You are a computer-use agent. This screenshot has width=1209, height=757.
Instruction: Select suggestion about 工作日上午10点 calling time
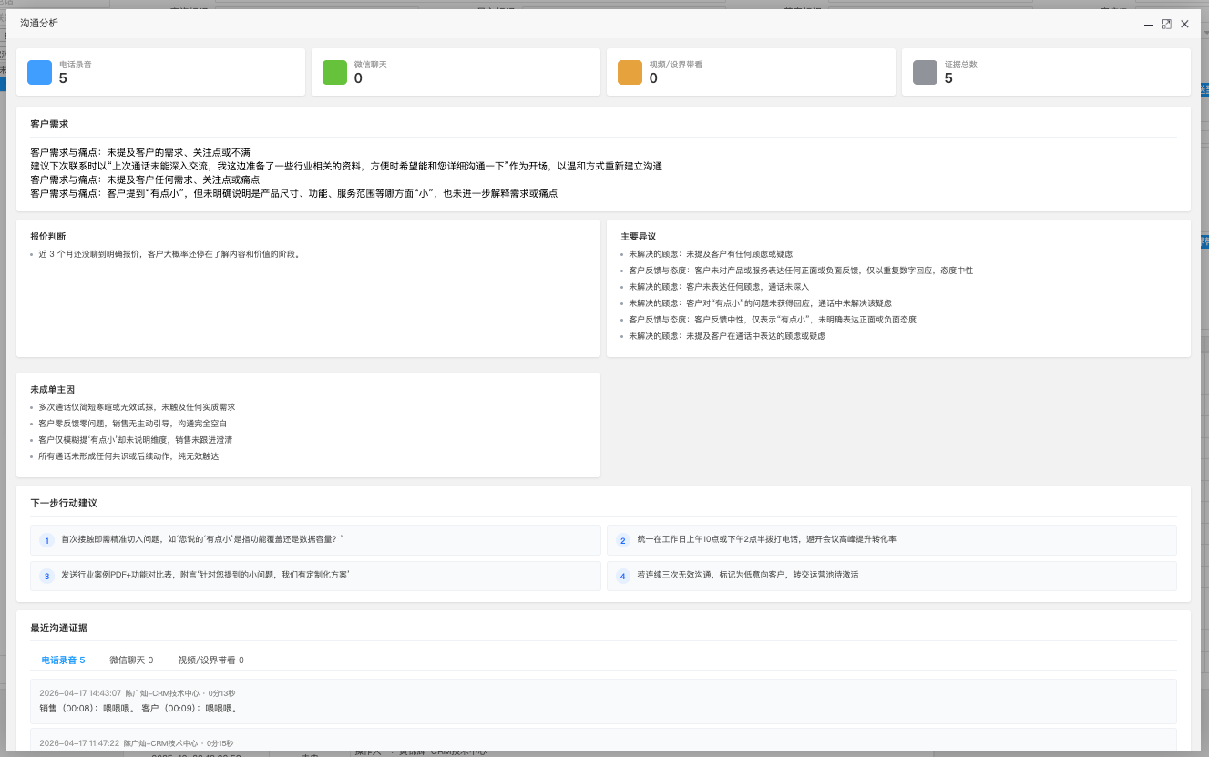892,540
